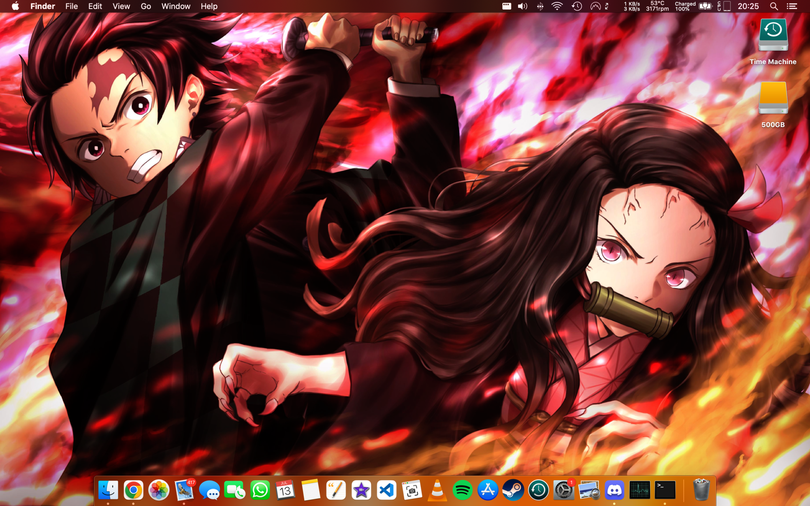
Task: Open the Screenshot utility in the Dock
Action: pyautogui.click(x=412, y=490)
